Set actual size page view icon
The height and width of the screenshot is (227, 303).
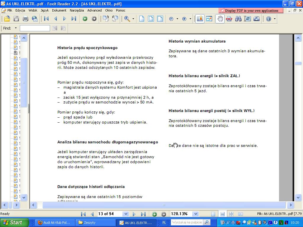[x=142, y=19]
